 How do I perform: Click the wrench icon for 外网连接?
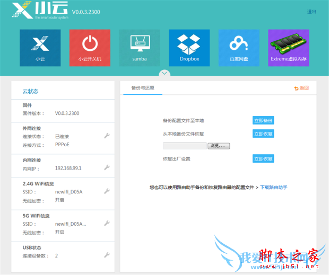click(x=107, y=136)
